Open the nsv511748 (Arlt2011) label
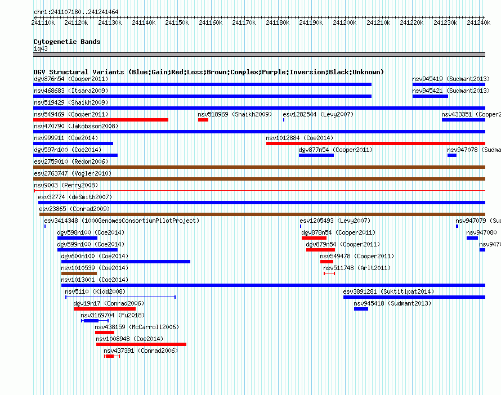The image size is (501, 395). click(357, 268)
